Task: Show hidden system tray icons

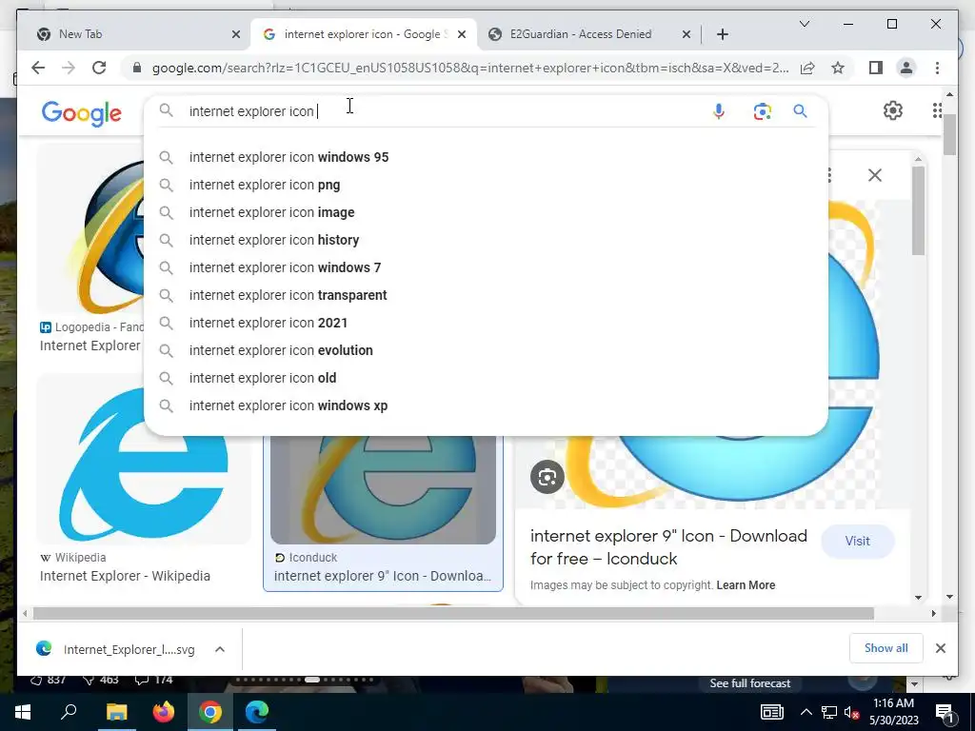Action: (x=806, y=712)
